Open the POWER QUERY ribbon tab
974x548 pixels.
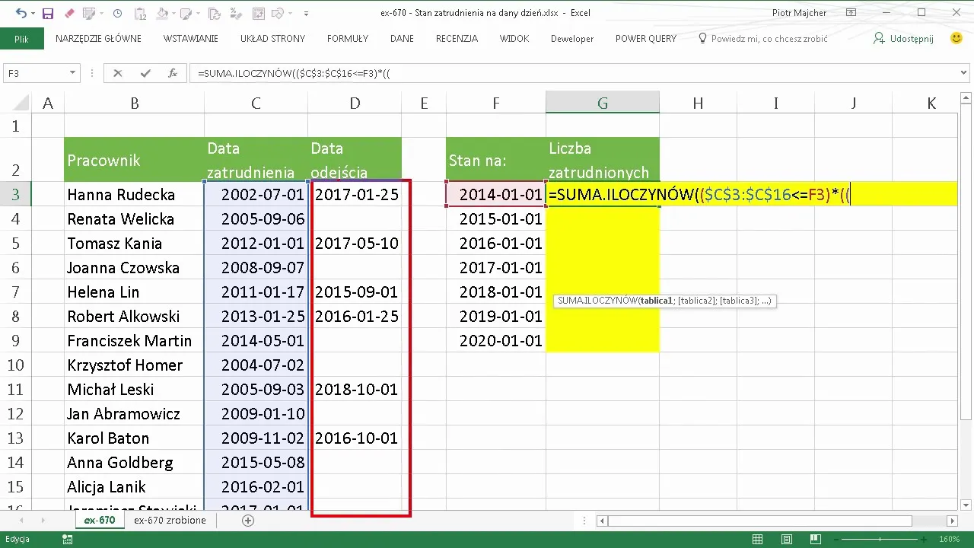[x=646, y=38]
